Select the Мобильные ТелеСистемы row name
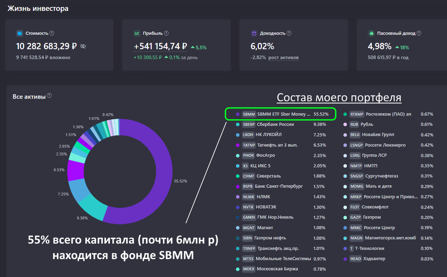This screenshot has height=277, width=447. (x=284, y=259)
